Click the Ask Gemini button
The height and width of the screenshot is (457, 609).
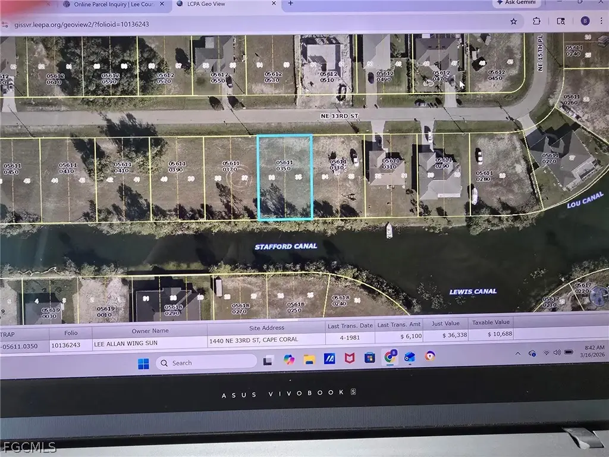coord(517,2)
